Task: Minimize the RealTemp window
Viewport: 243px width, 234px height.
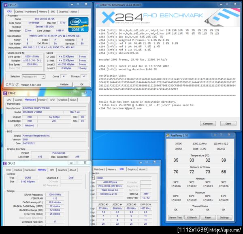Action: pyautogui.click(x=215, y=135)
